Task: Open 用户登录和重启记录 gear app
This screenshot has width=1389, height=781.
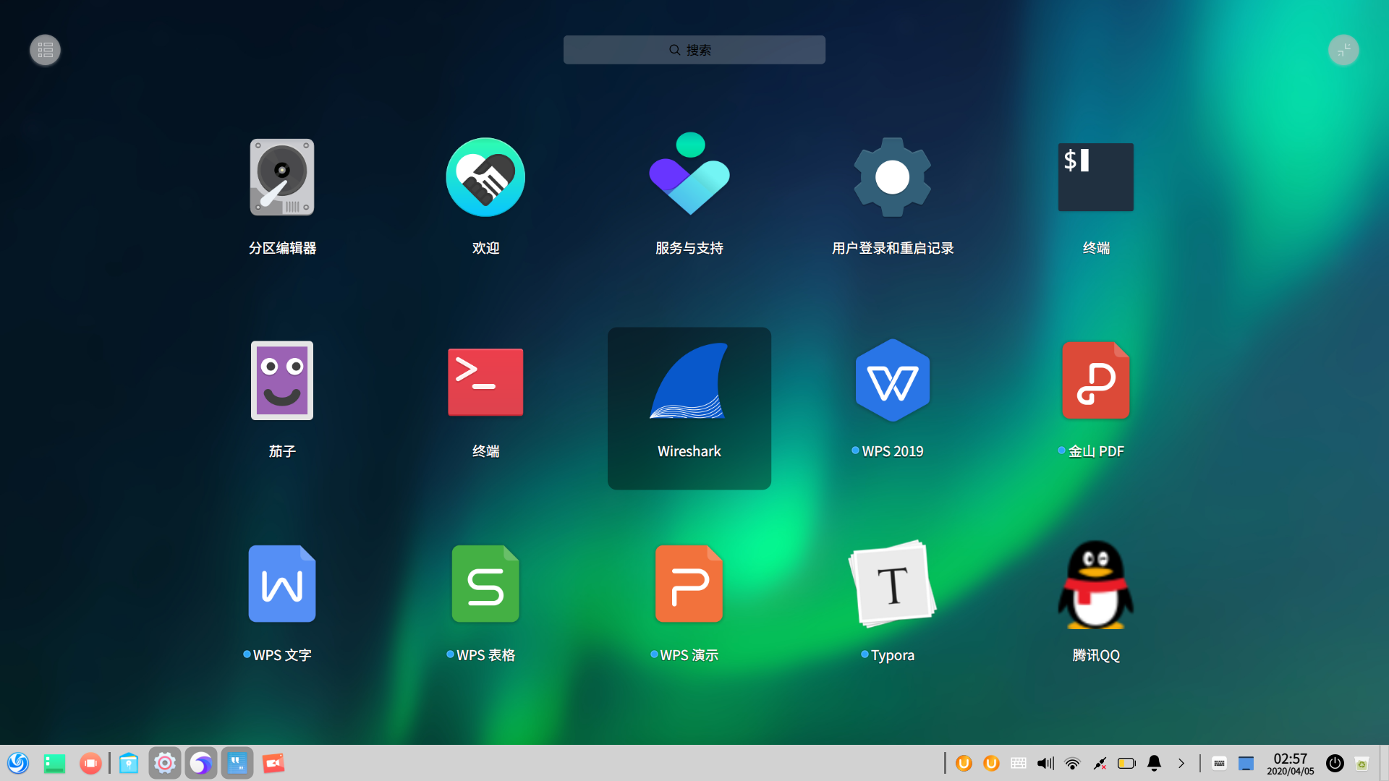Action: (x=892, y=178)
